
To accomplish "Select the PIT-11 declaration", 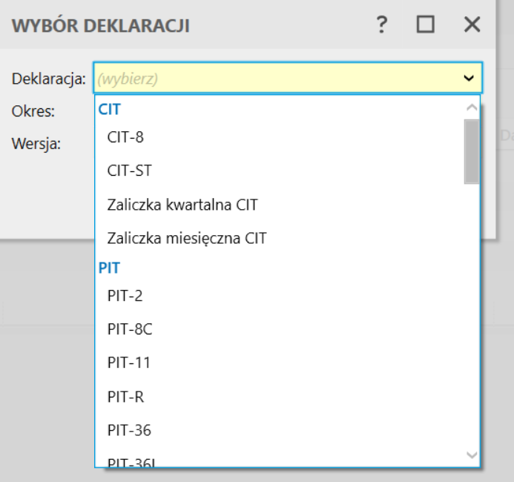I will (128, 363).
